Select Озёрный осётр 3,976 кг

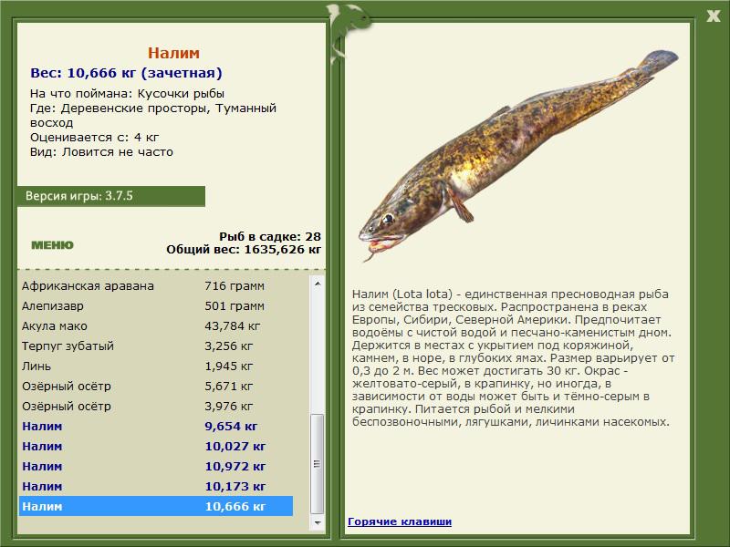(x=156, y=406)
